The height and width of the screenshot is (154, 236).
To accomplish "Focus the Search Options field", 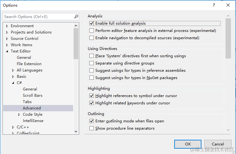I will [39, 16].
